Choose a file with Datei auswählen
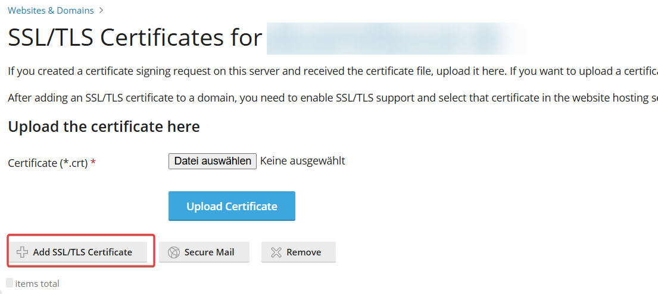The height and width of the screenshot is (294, 658). (x=213, y=161)
